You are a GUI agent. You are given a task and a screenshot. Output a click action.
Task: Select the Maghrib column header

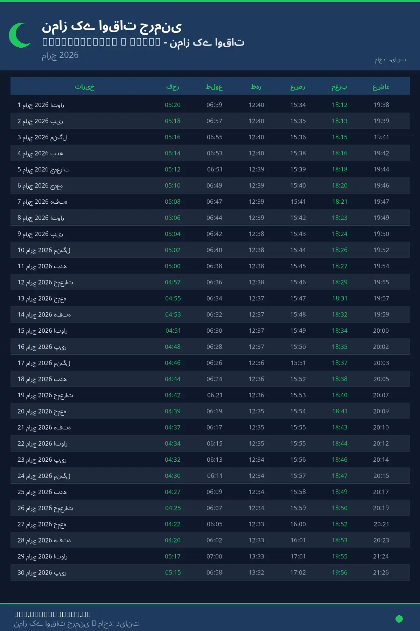pos(339,87)
